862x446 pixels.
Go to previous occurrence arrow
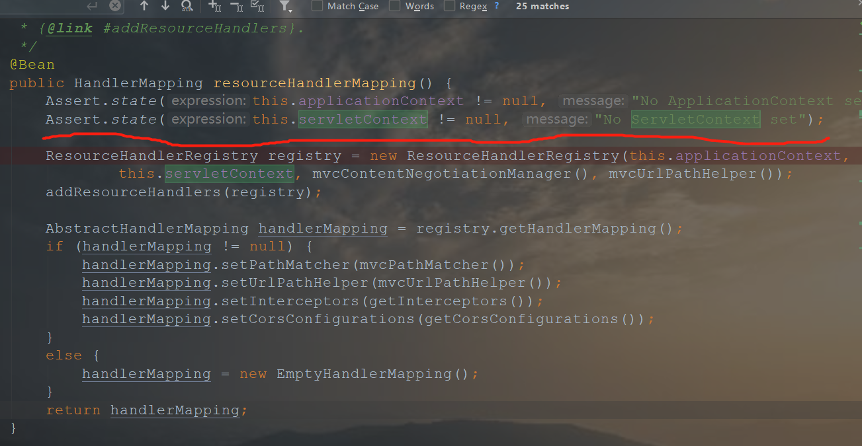tap(144, 6)
